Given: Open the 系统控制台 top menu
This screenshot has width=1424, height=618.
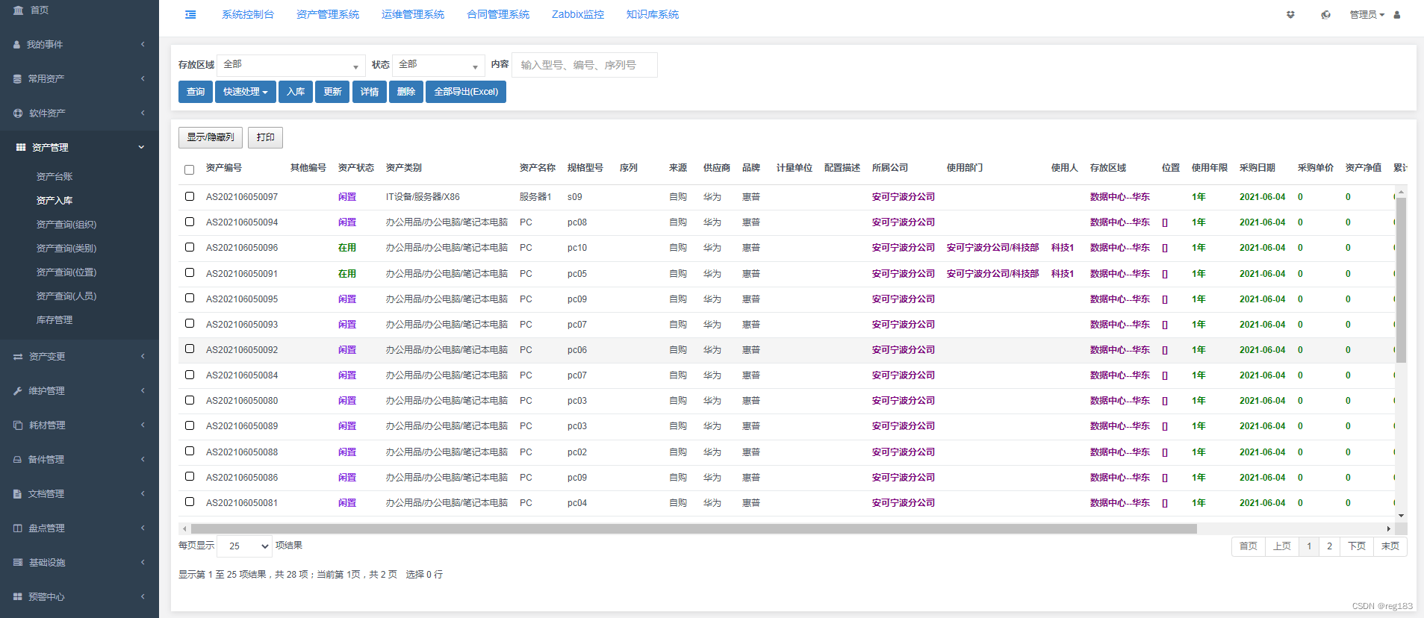Looking at the screenshot, I should [x=248, y=15].
